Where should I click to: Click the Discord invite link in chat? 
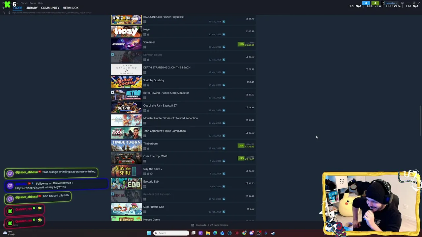[x=41, y=188]
